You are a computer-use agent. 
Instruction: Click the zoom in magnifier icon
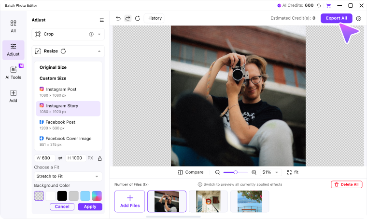254,172
